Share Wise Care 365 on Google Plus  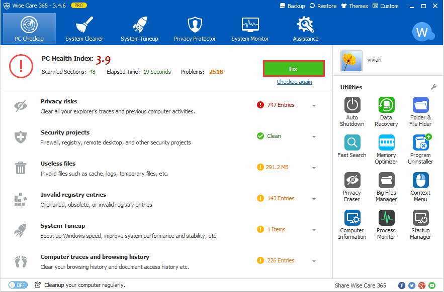tap(422, 285)
